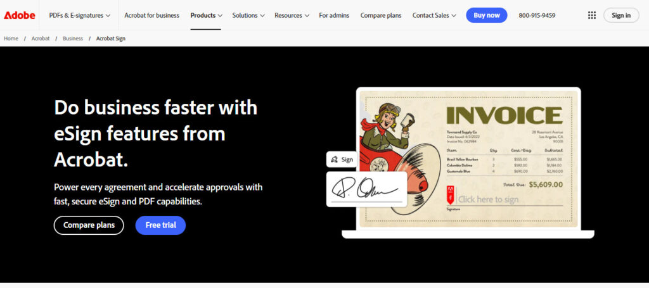Click the INVOICE heading on document
649x288 pixels.
(x=504, y=115)
